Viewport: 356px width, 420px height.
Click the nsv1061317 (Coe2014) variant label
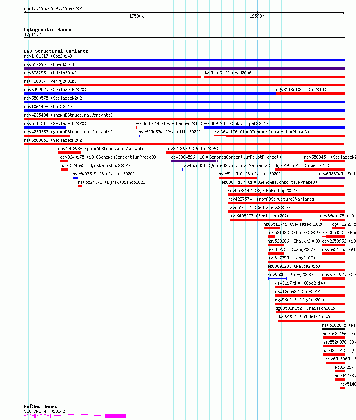(48, 56)
